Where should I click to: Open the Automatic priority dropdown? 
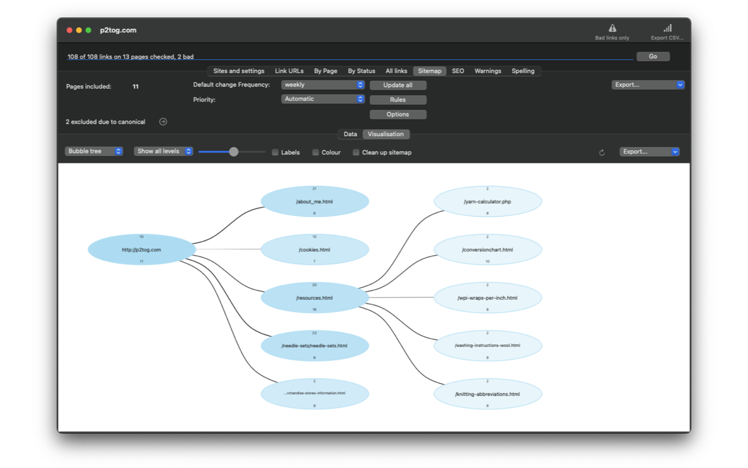coord(323,99)
